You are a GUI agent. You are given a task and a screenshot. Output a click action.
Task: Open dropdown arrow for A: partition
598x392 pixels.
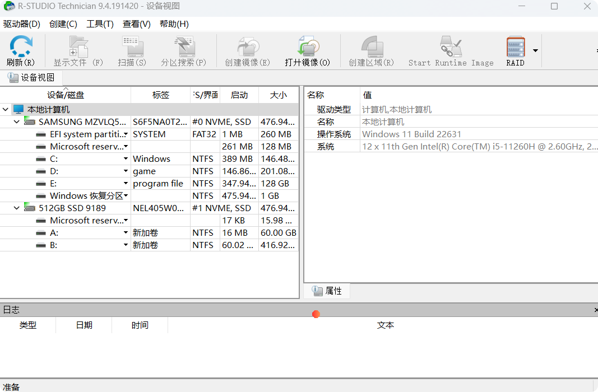pos(126,233)
